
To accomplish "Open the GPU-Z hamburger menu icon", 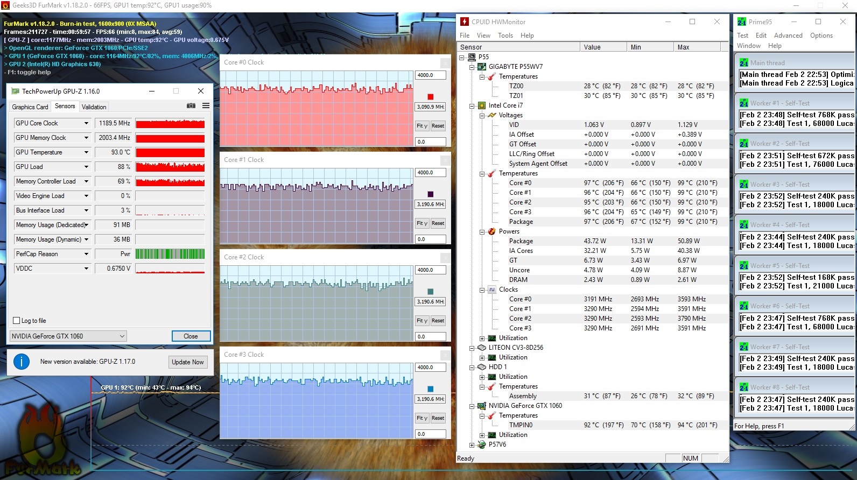I will point(206,106).
